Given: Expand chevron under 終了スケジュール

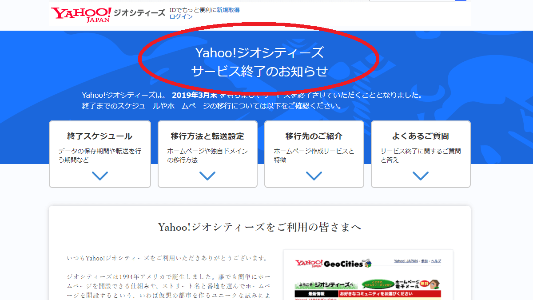Looking at the screenshot, I should [100, 176].
